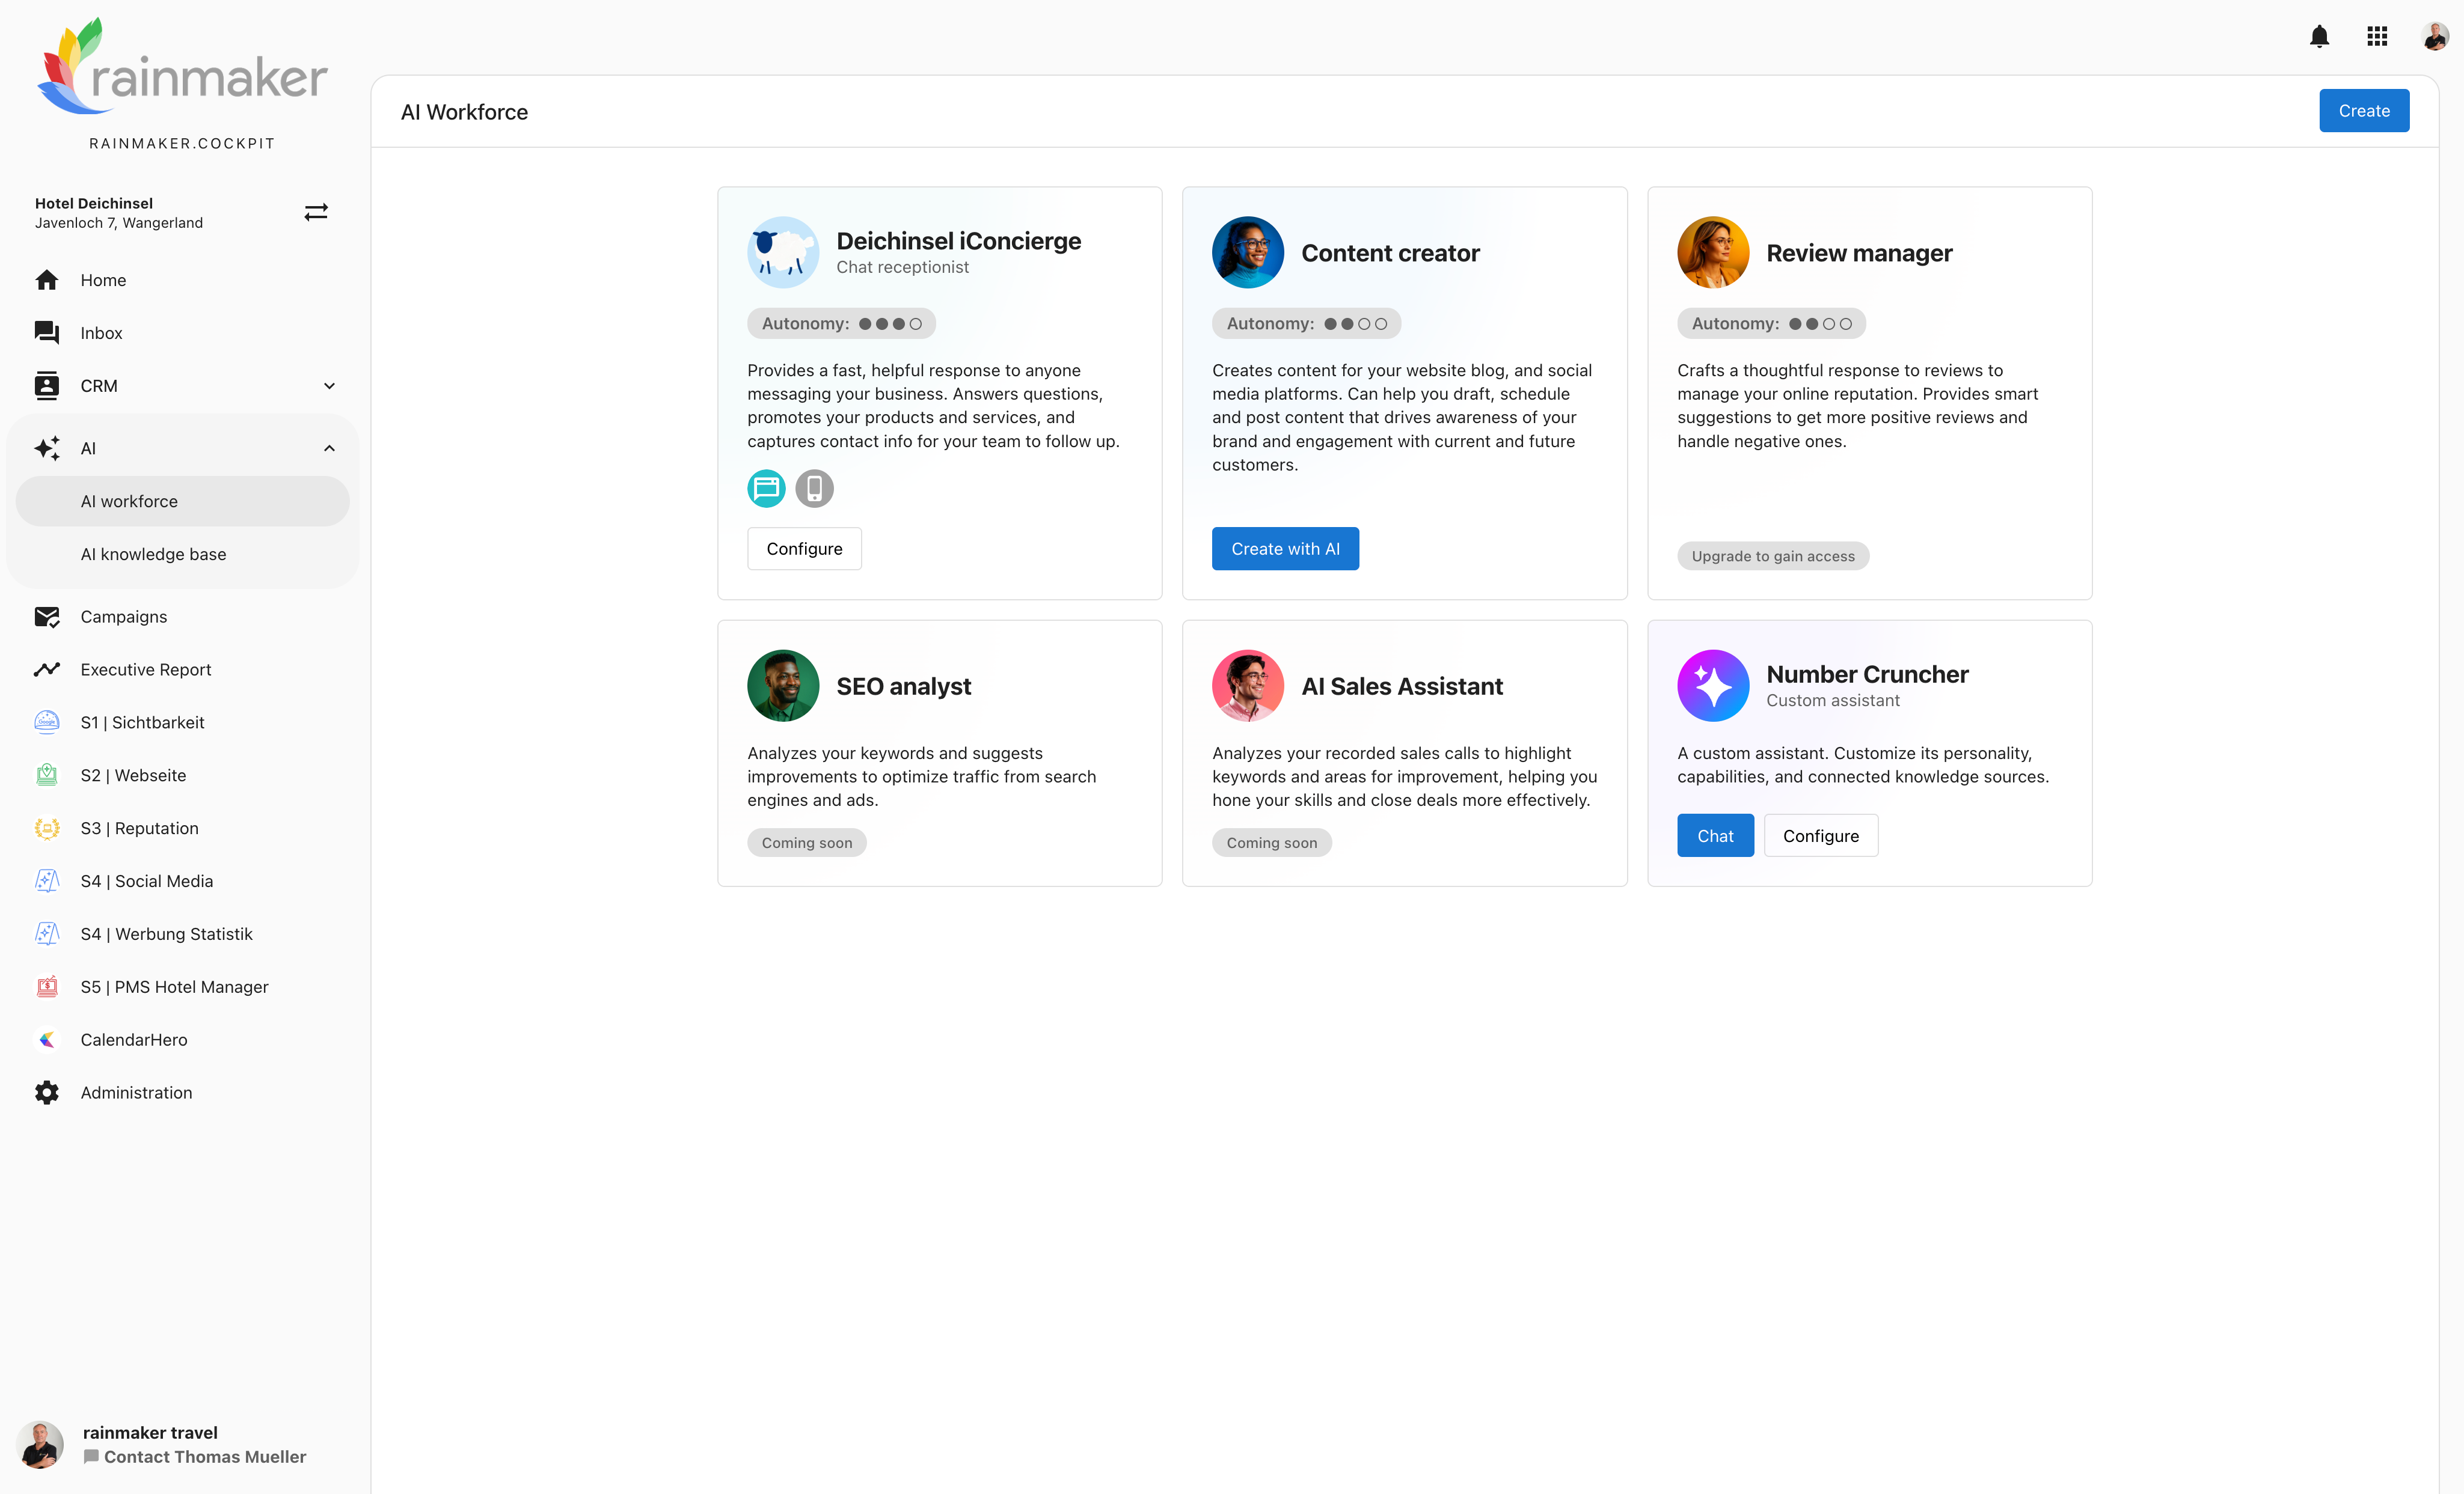
Task: Open notifications via the bell icon
Action: [2320, 36]
